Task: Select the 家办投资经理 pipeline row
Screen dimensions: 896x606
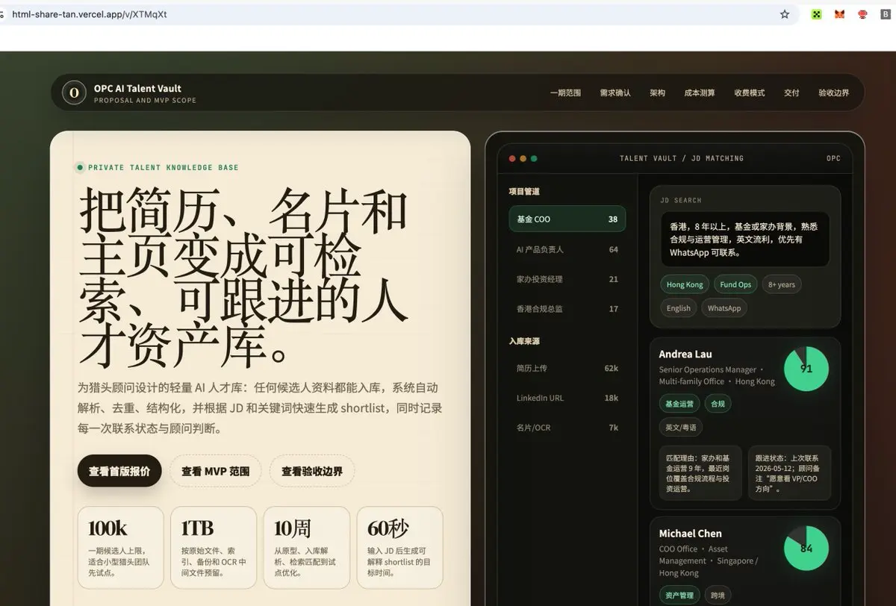Action: [567, 279]
